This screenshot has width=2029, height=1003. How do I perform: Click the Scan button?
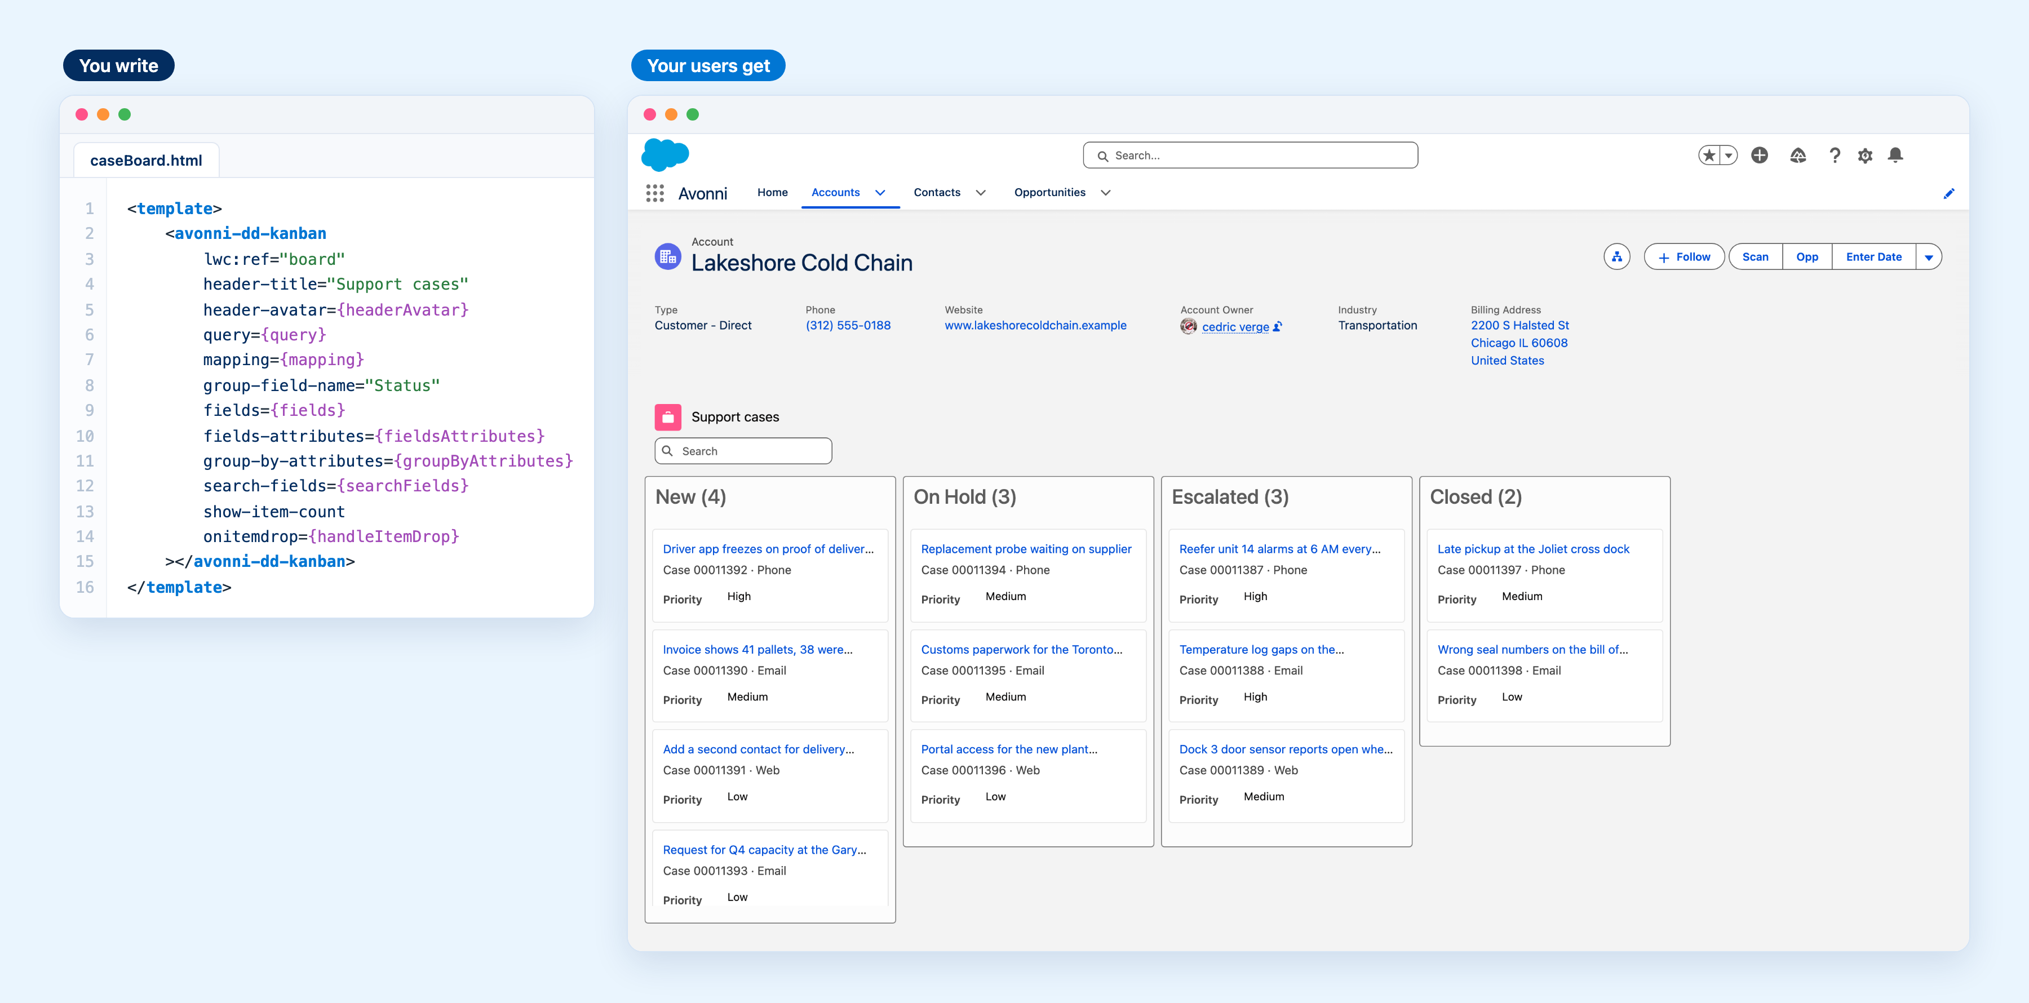coord(1755,258)
